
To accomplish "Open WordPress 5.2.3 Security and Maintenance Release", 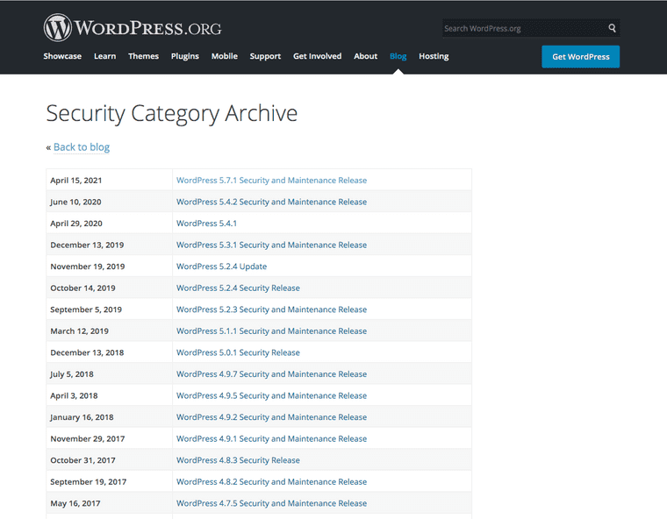I will pos(271,309).
